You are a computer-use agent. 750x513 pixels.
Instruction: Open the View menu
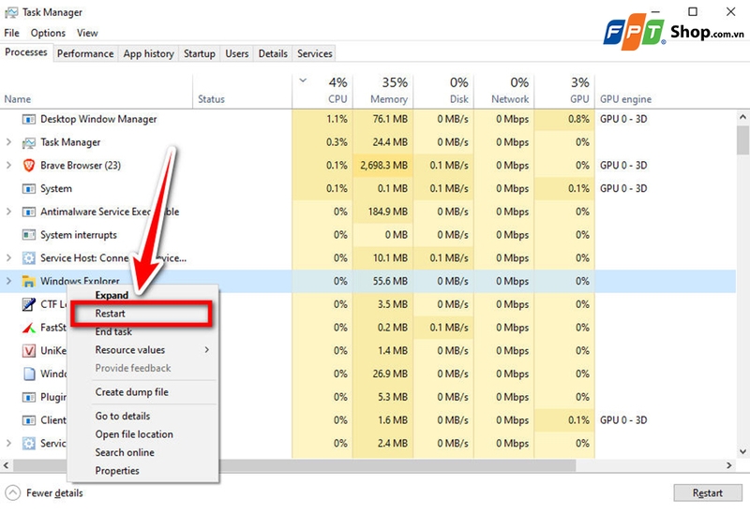[x=87, y=33]
